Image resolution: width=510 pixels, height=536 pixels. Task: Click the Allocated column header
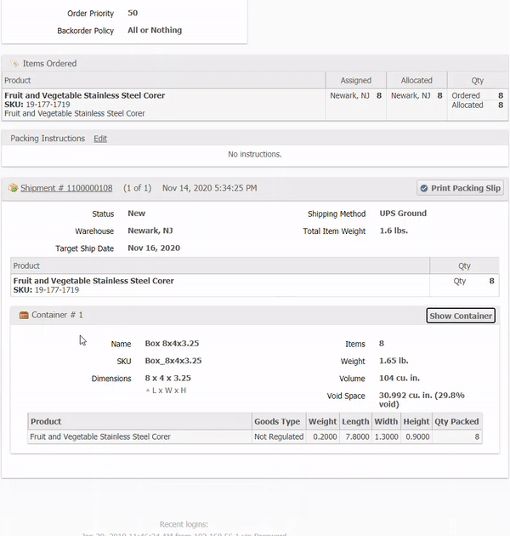pos(416,80)
